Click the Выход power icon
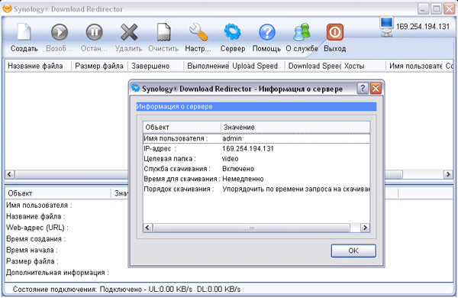 coord(335,31)
